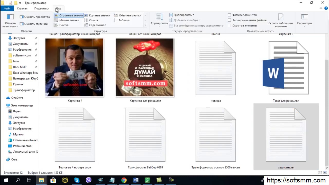The width and height of the screenshot is (329, 185).
Task: Open Музыка in navigation pane
Action: [x=18, y=134]
